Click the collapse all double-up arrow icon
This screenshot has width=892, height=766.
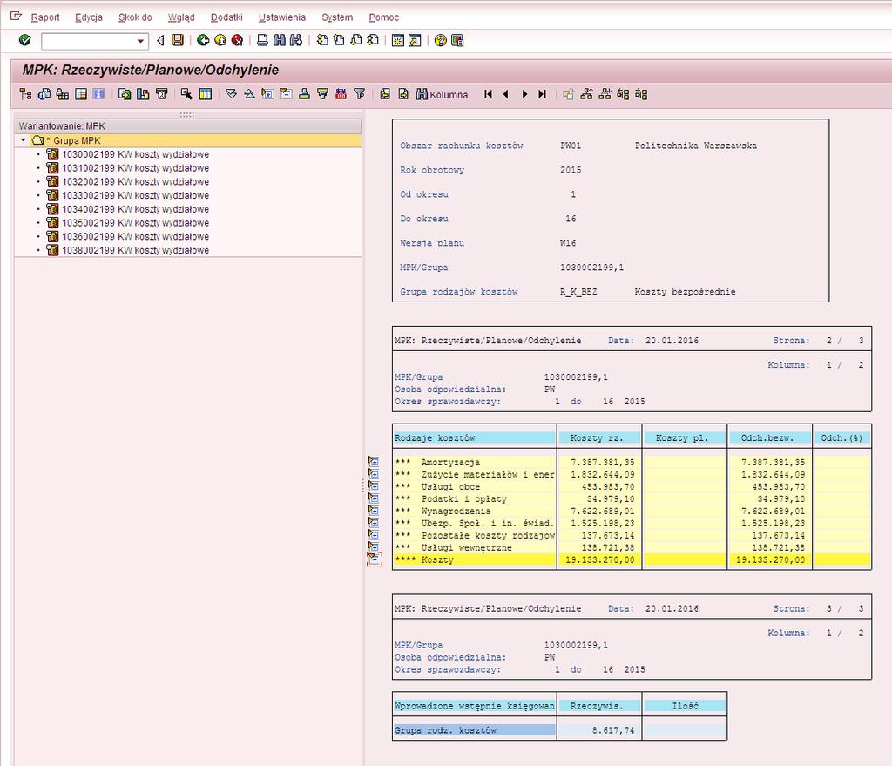click(x=249, y=94)
